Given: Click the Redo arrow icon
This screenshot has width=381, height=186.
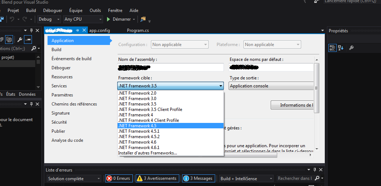Looking at the screenshot, I should pyautogui.click(x=25, y=19).
